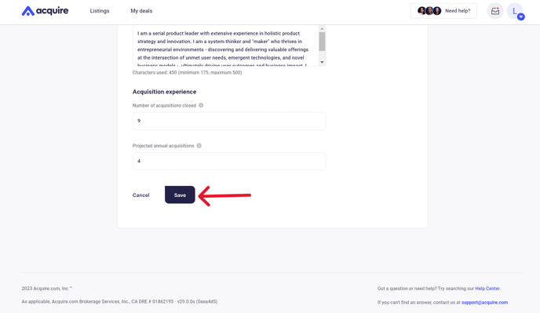Click bio textarea scroll-down arrow

[322, 62]
